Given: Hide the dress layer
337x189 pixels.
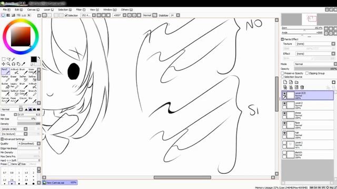Looking at the screenshot, I should point(284,113).
